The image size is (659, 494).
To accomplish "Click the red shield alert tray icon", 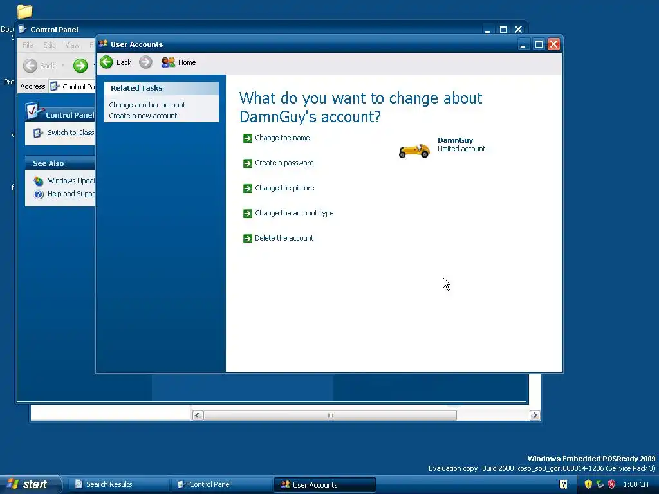I will 611,484.
